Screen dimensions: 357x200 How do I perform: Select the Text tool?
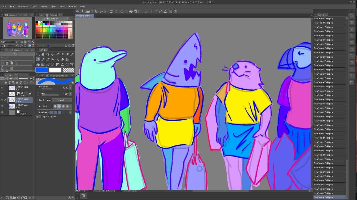[63, 65]
